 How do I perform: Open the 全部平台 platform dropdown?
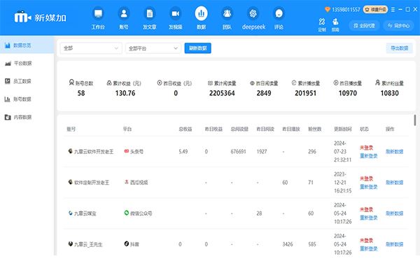(x=153, y=48)
